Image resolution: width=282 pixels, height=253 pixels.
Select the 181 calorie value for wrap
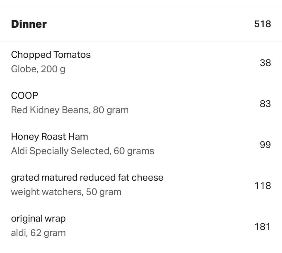click(263, 227)
